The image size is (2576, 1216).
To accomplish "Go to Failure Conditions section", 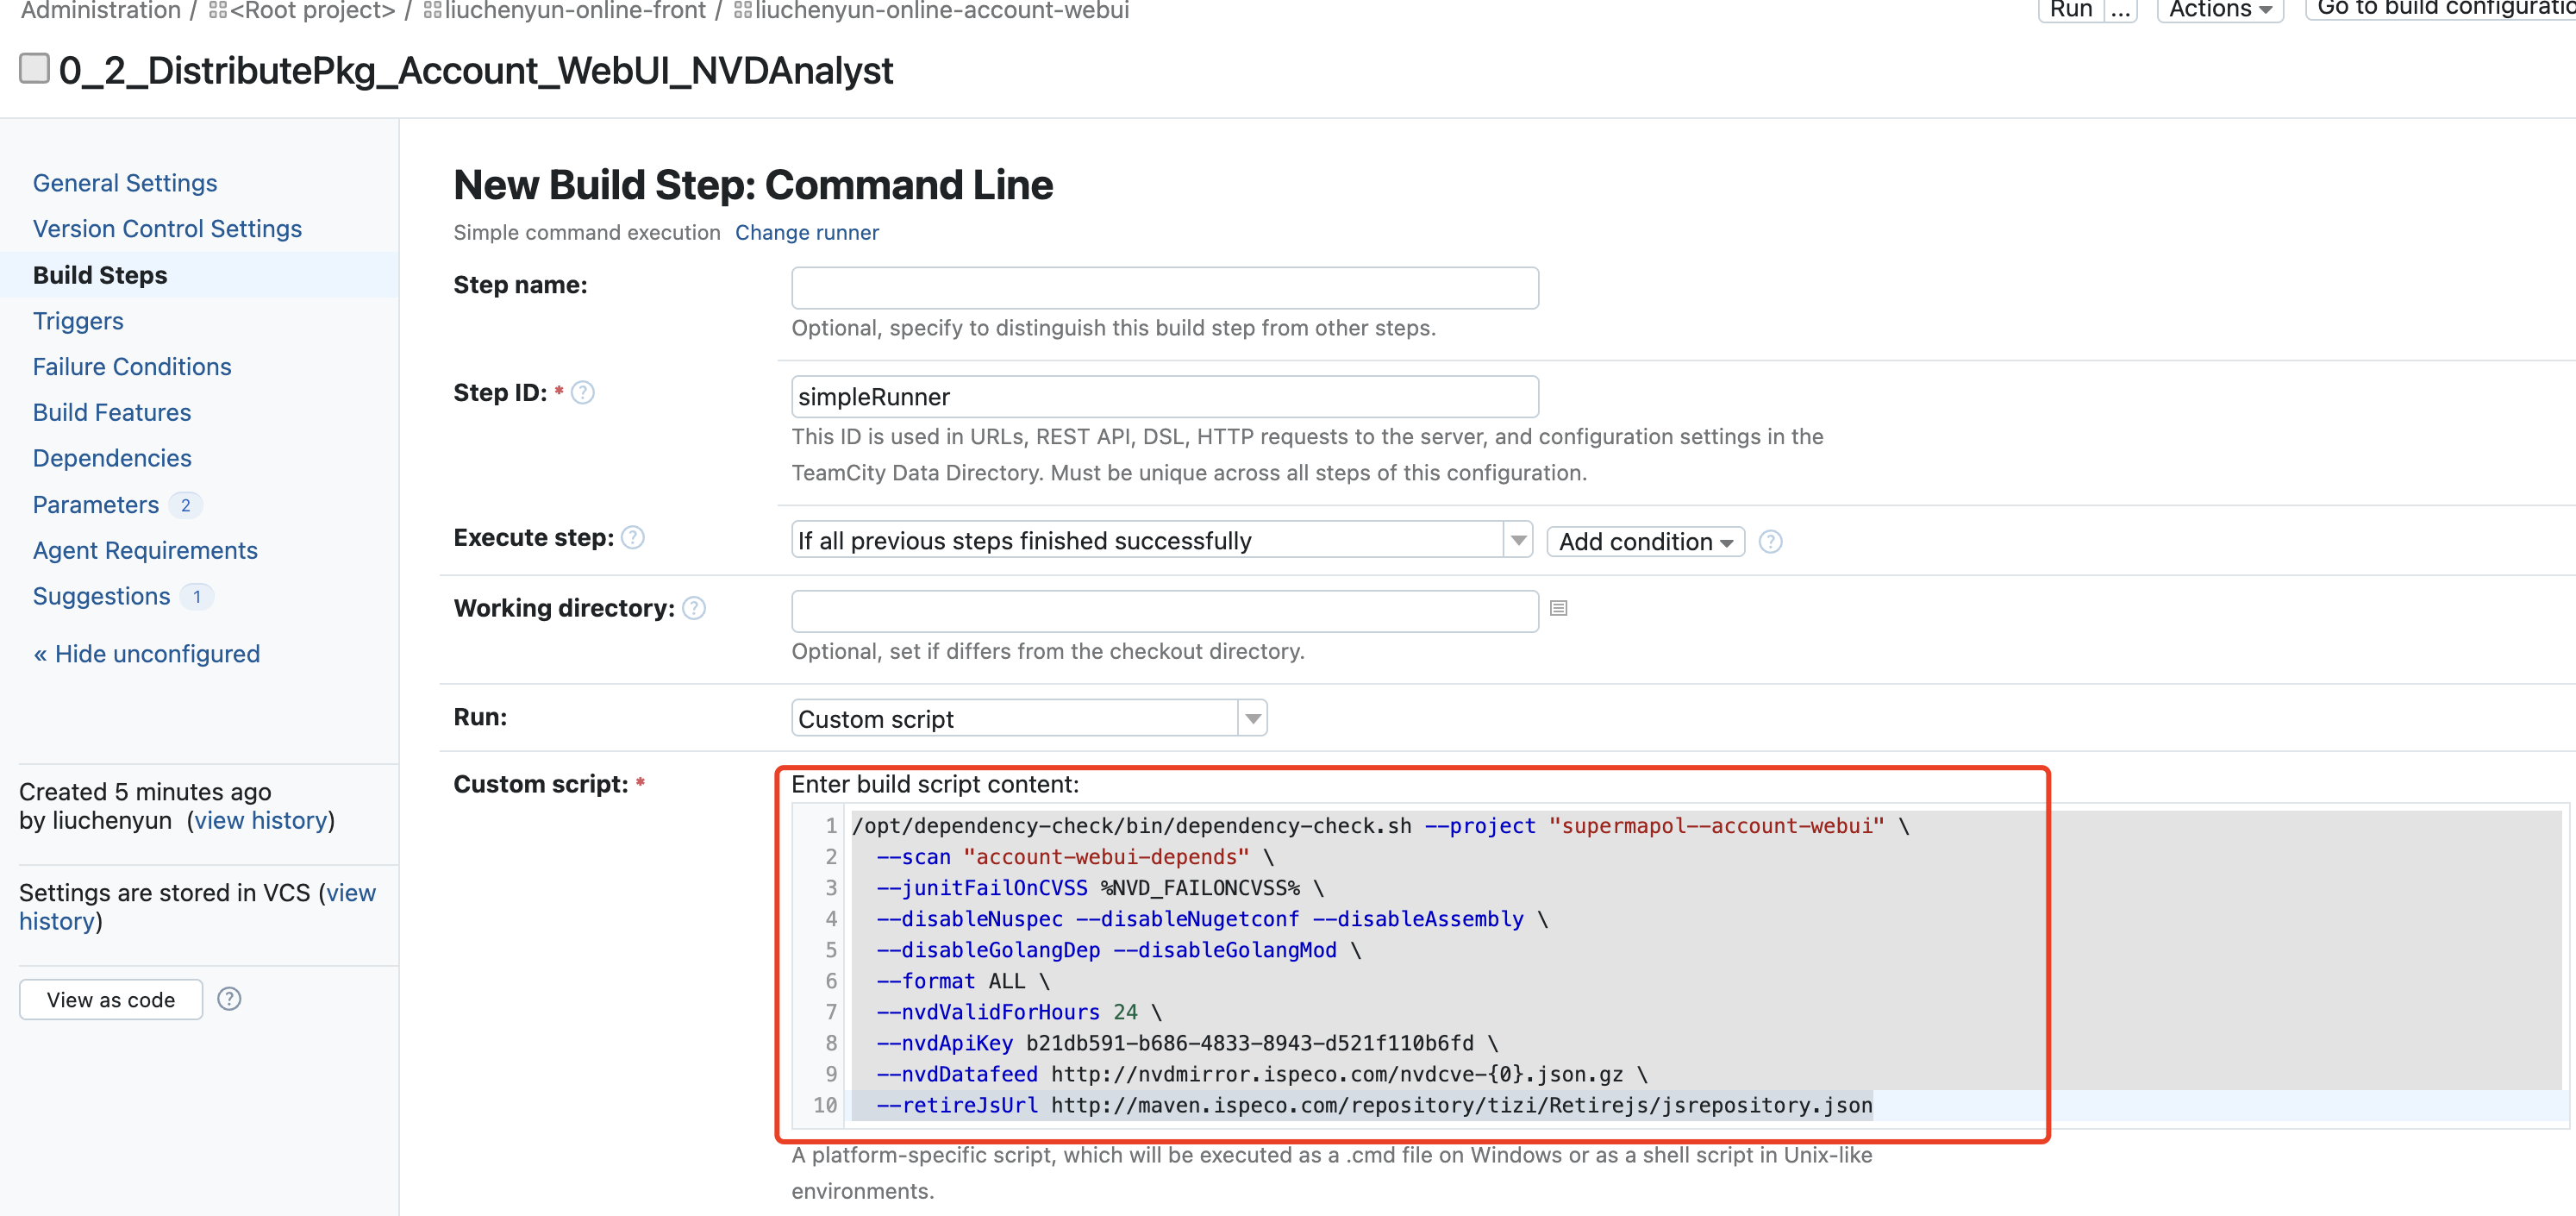I will click(x=132, y=367).
